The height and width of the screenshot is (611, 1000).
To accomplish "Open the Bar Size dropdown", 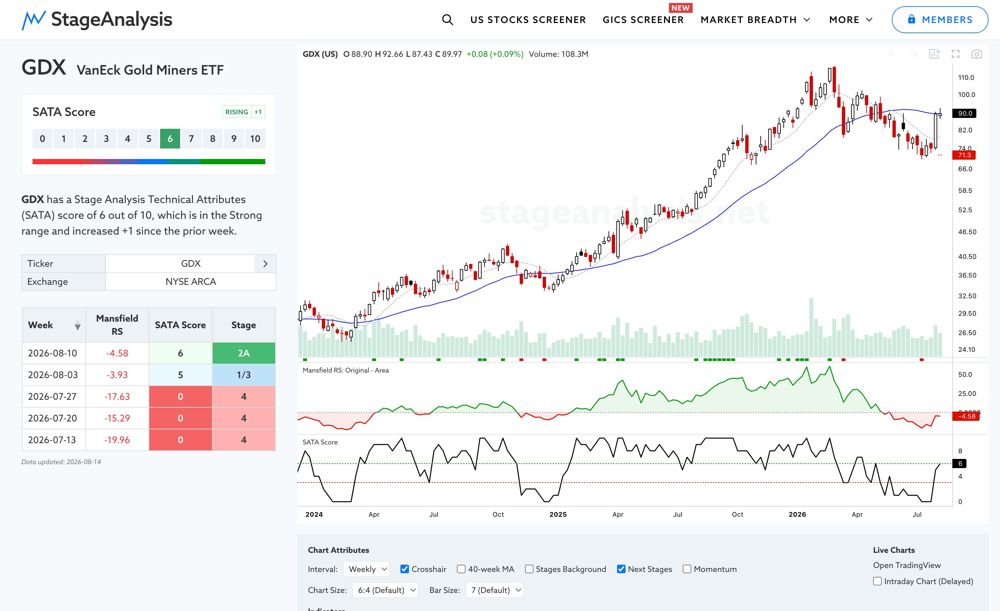I will pyautogui.click(x=495, y=590).
